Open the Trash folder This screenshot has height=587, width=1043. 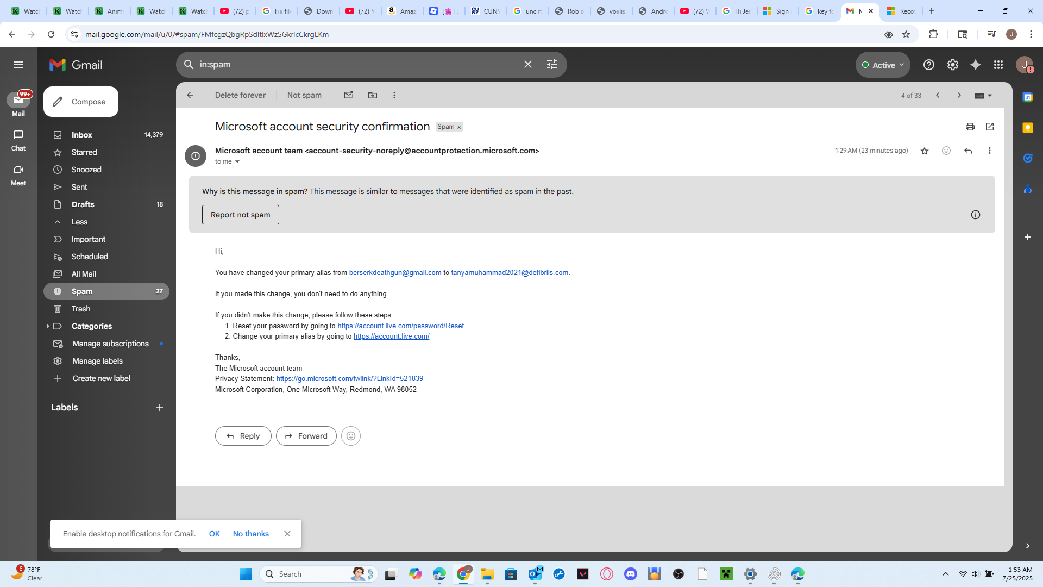(106, 309)
